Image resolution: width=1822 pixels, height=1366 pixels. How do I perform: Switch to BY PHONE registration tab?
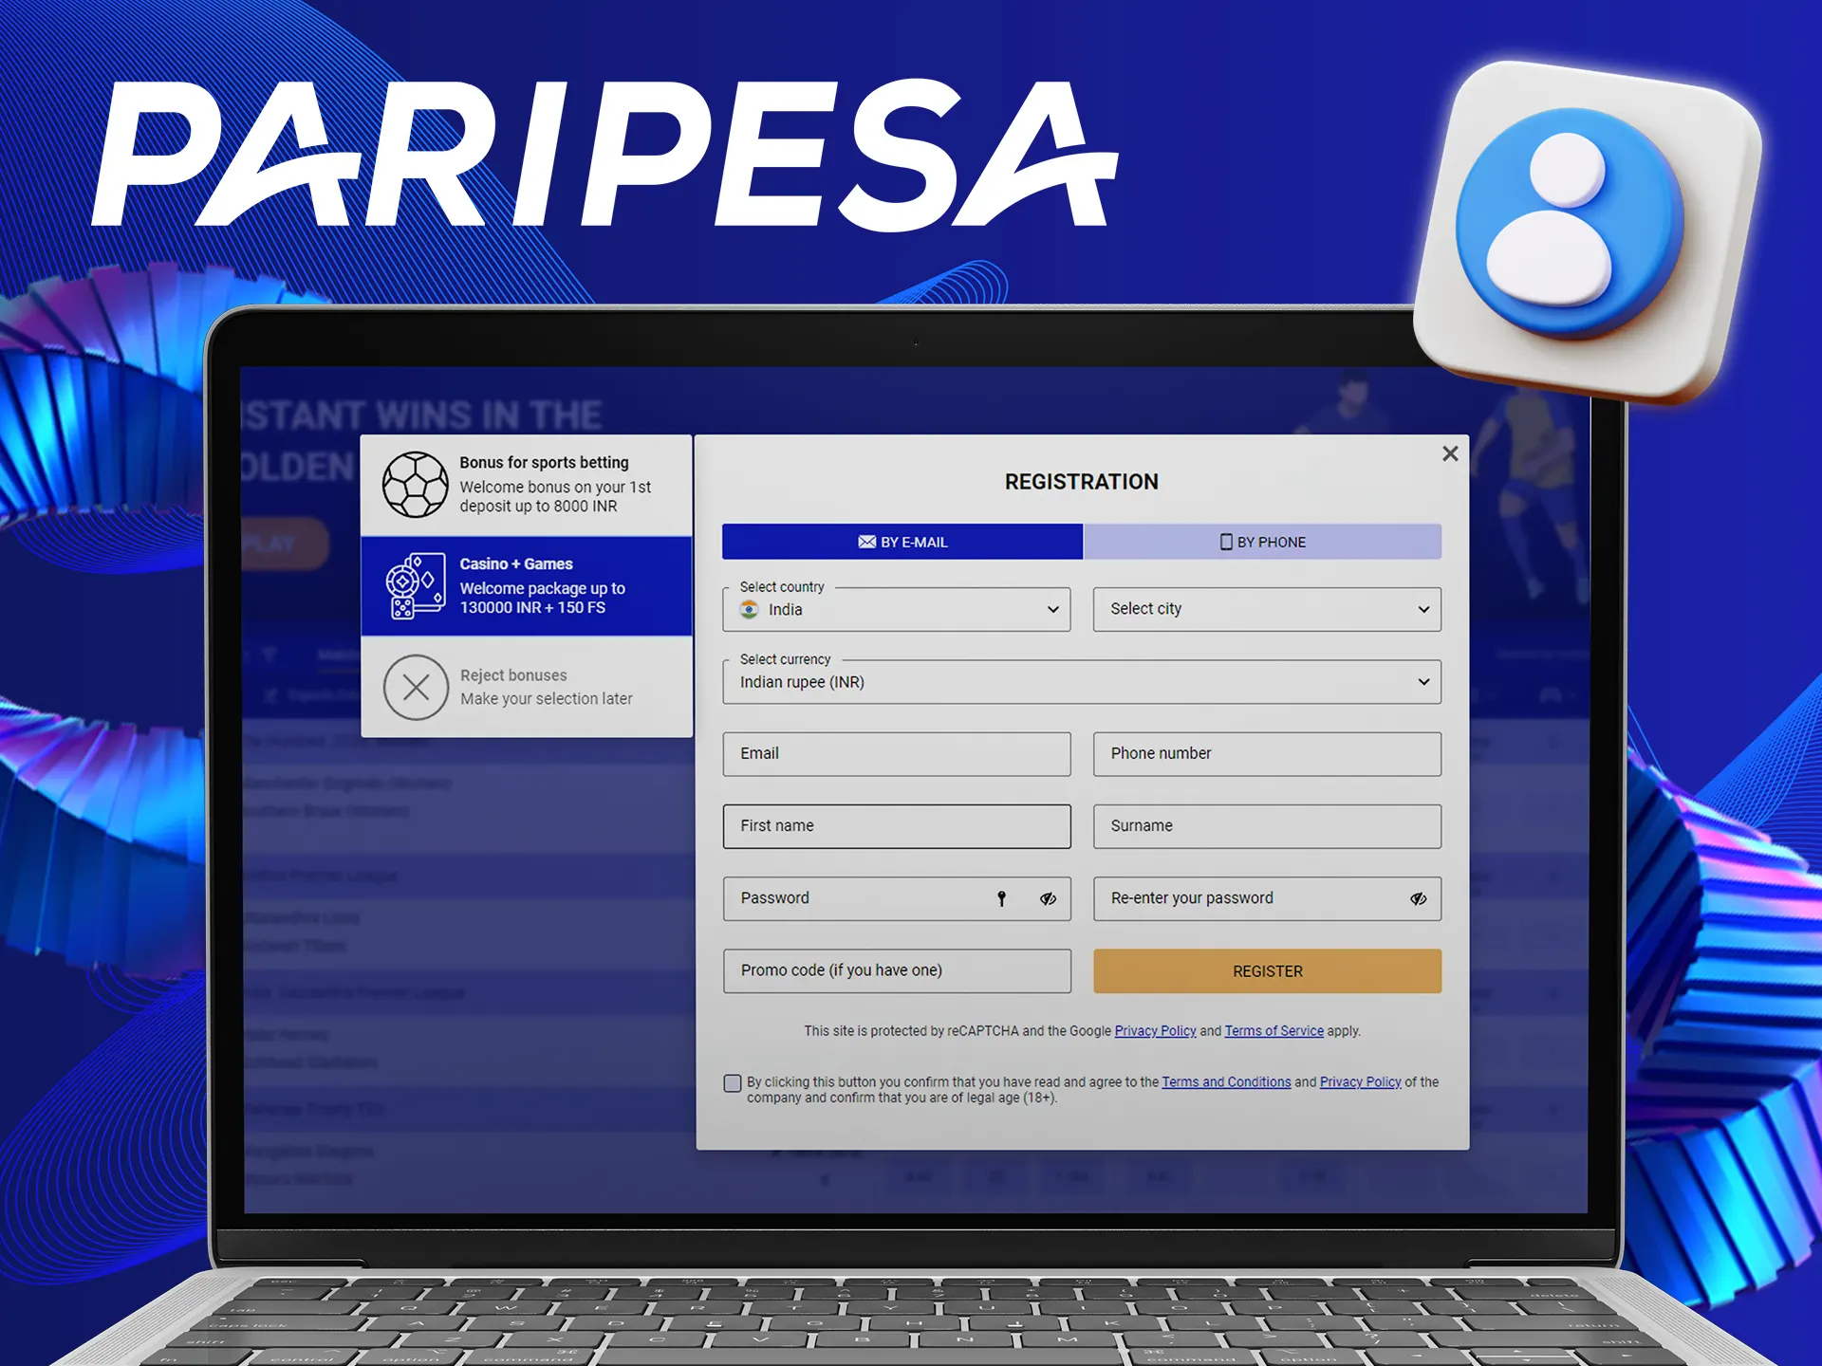(1261, 543)
